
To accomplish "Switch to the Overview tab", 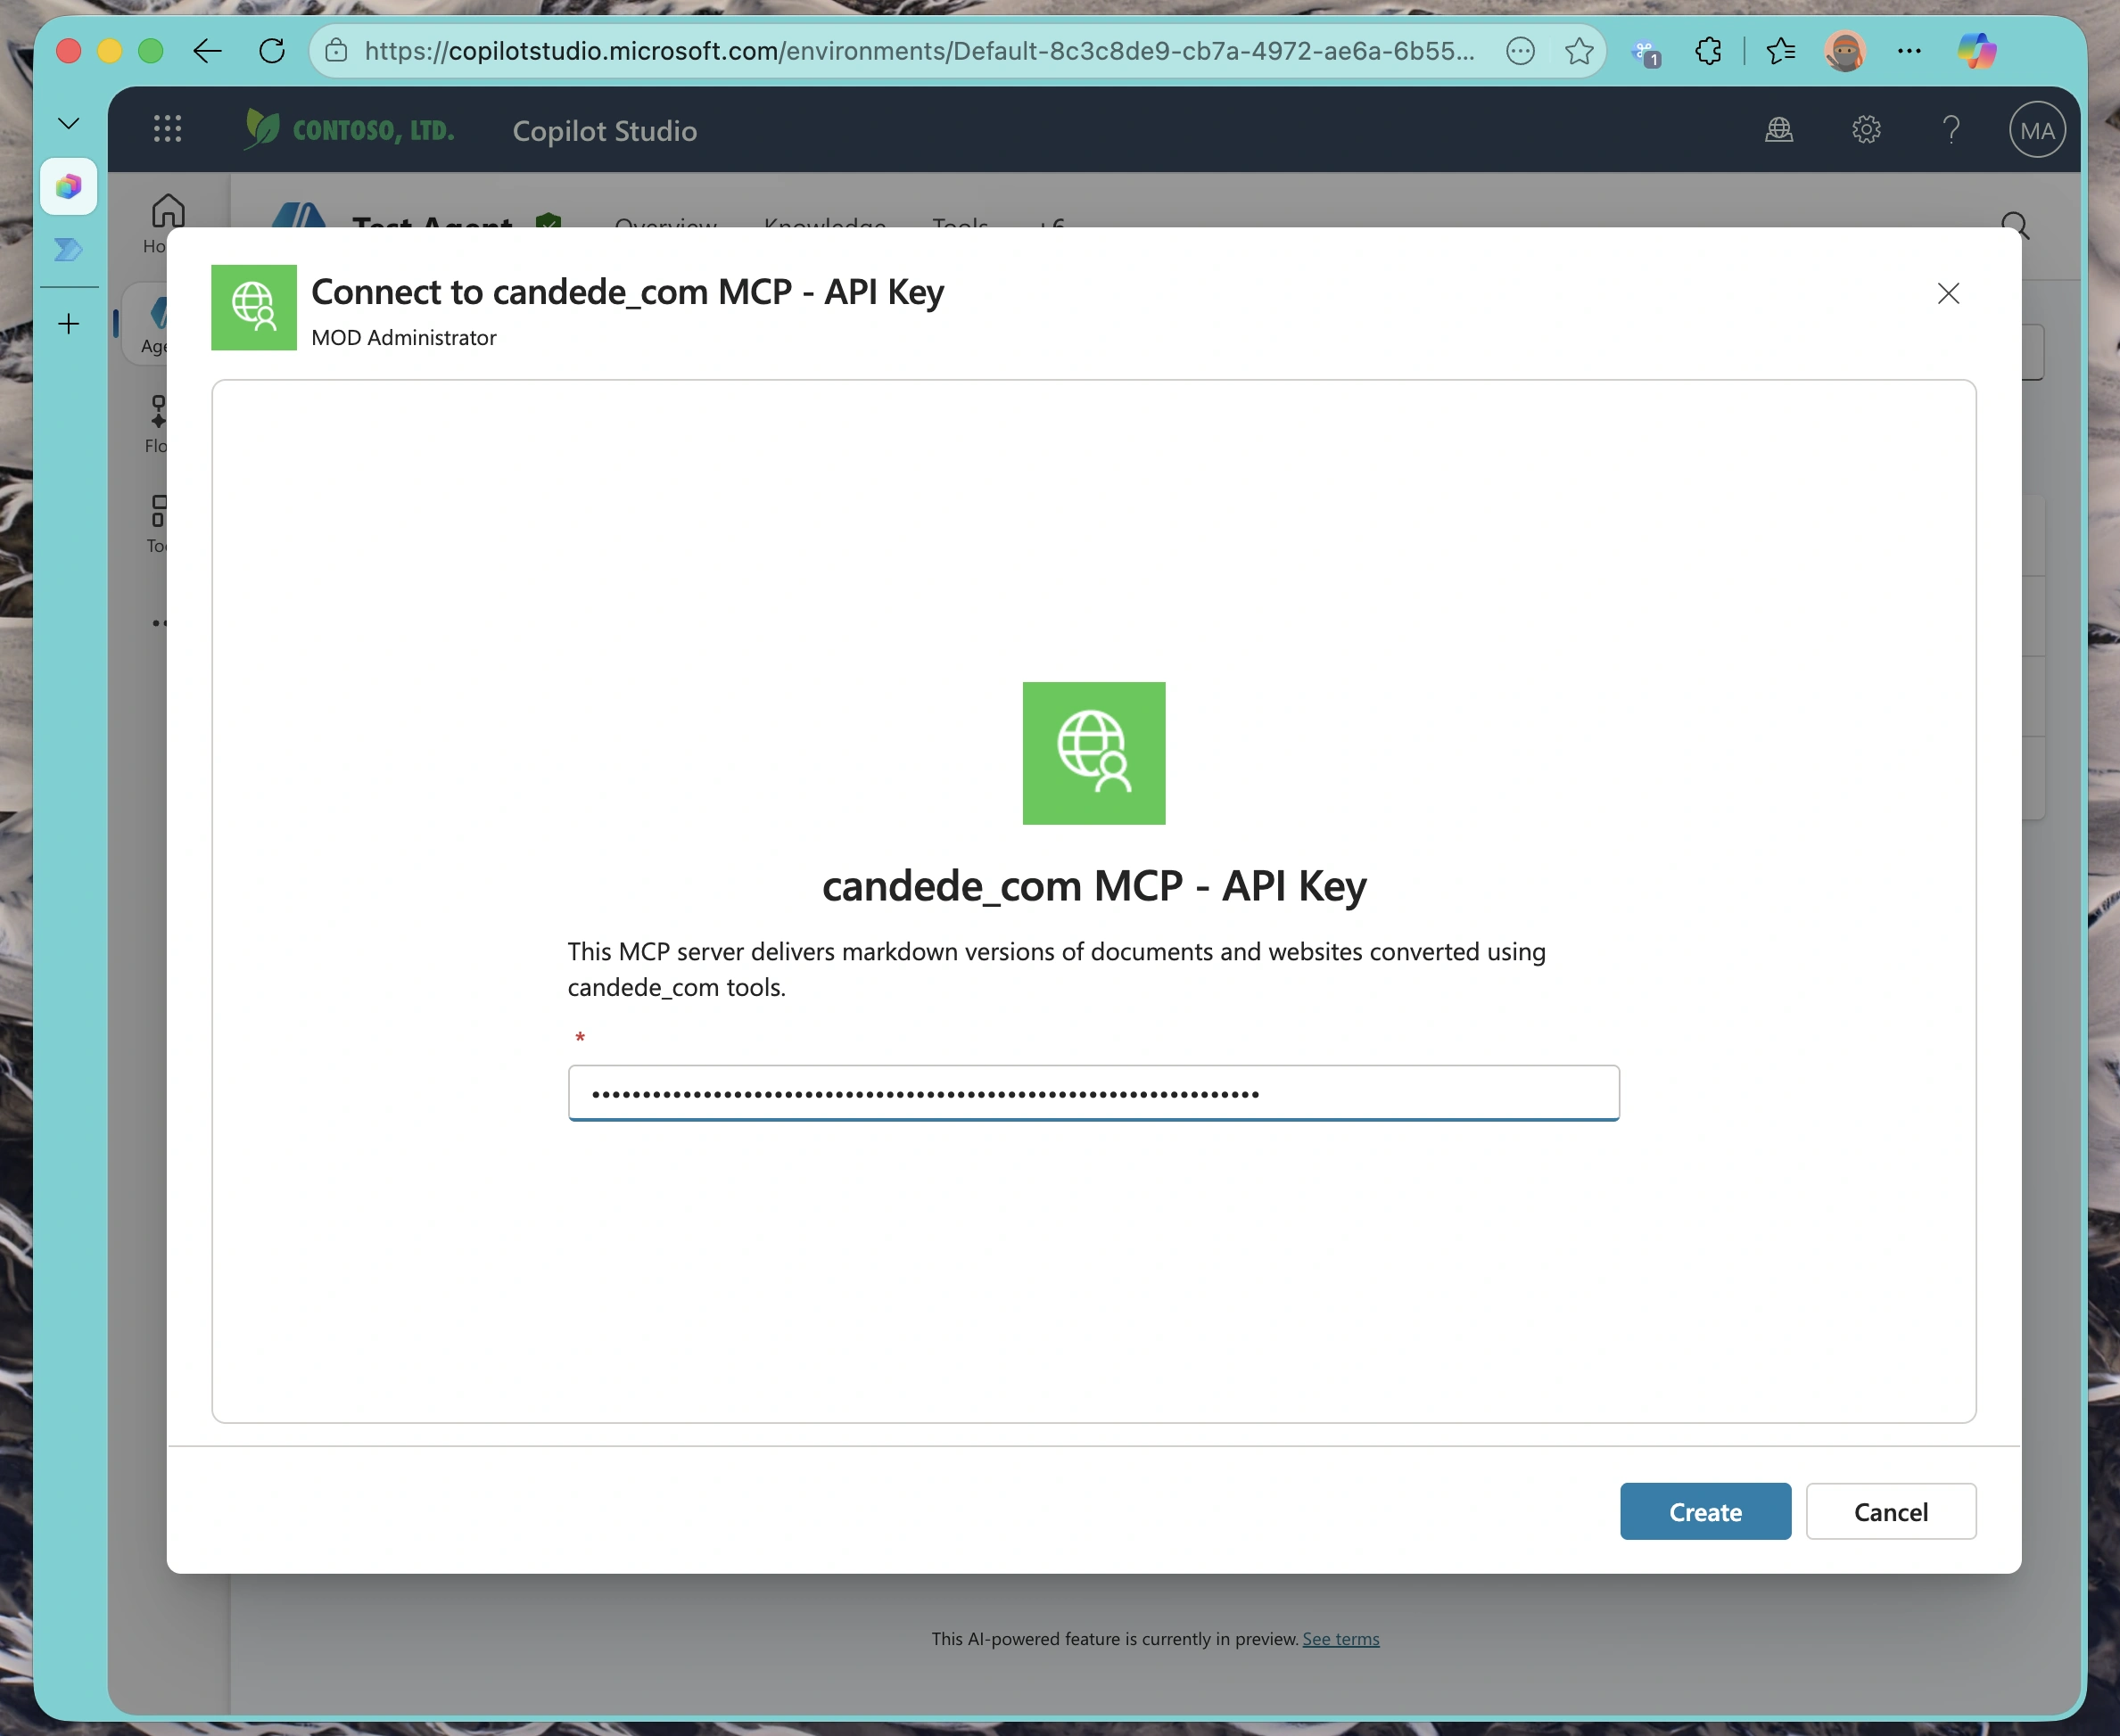I will click(665, 226).
